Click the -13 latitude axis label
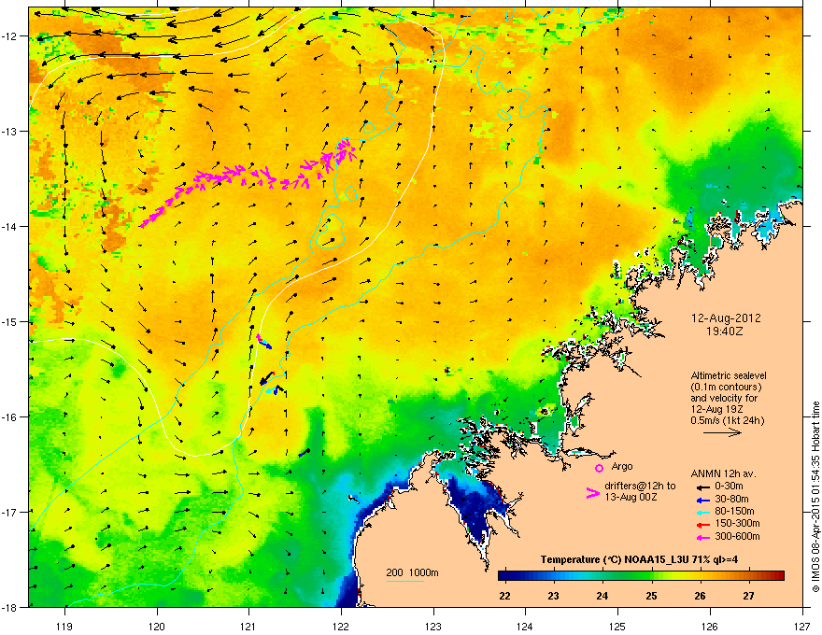Viewport: 822px width, 635px height. pyautogui.click(x=10, y=131)
